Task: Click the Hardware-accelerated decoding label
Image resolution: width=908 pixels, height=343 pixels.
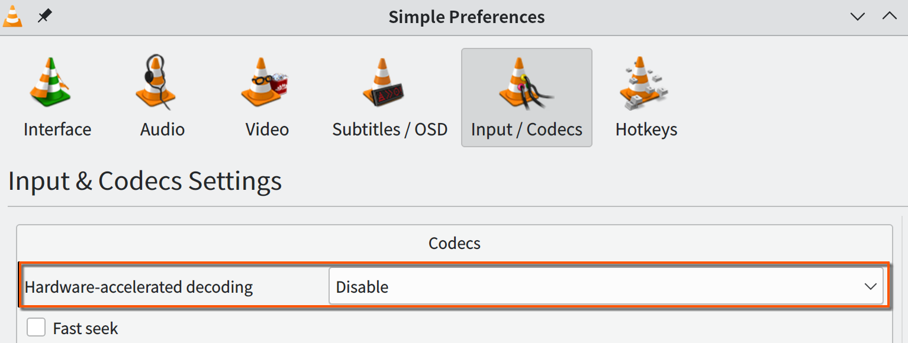Action: click(139, 287)
